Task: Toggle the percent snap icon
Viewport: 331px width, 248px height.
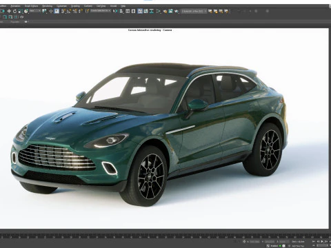Action: [75, 11]
